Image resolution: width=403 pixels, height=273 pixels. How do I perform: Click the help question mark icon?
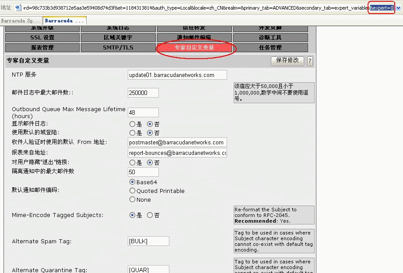310,61
